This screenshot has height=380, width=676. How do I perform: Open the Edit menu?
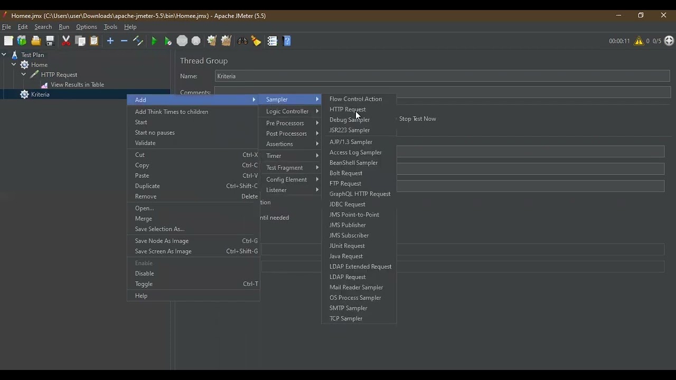click(x=23, y=27)
